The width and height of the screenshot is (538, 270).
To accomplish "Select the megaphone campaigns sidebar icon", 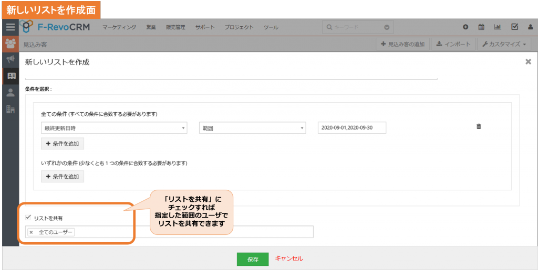I will 11,60.
